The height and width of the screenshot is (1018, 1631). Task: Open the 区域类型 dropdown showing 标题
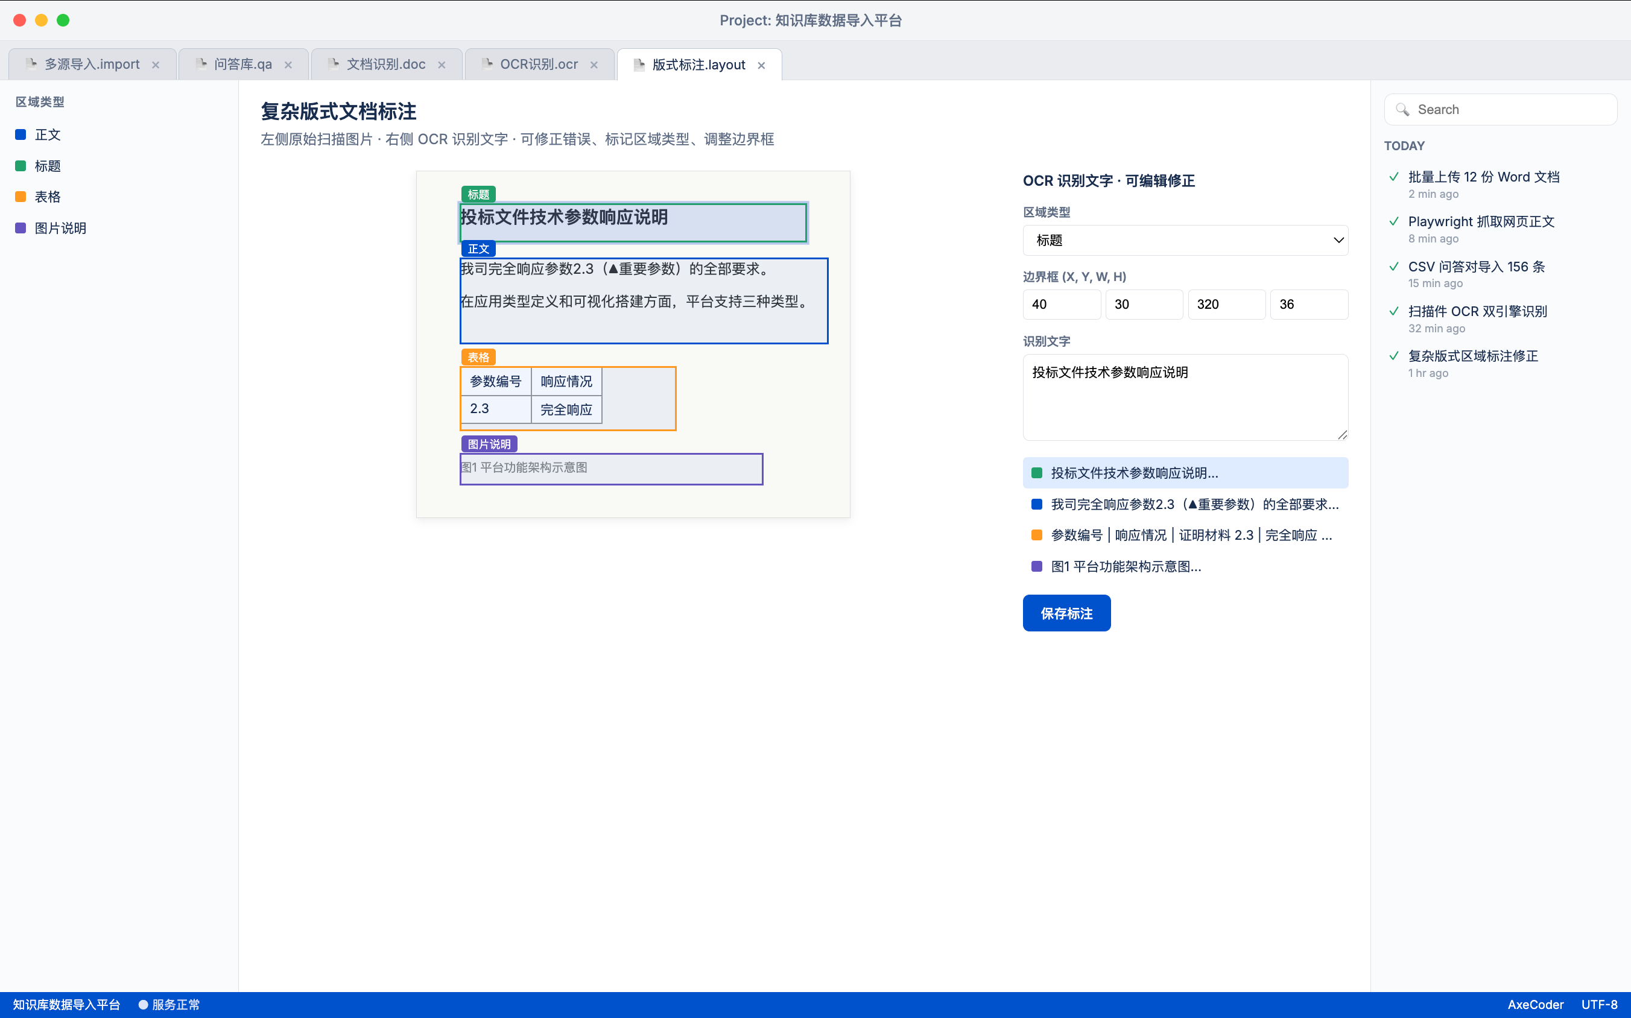coord(1185,241)
